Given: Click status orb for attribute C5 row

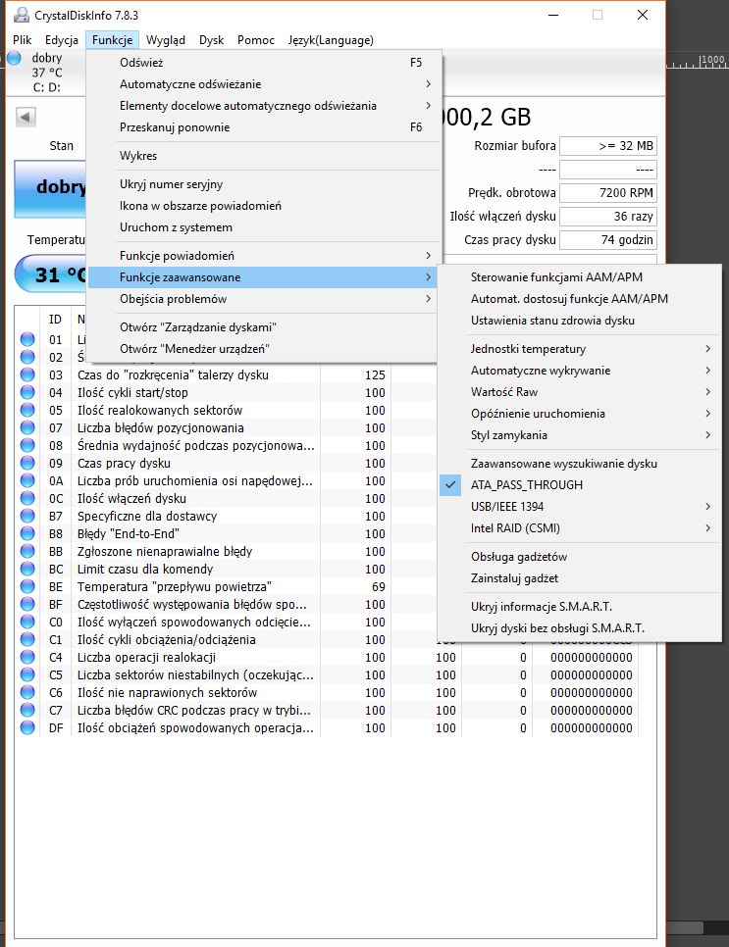Looking at the screenshot, I should [x=27, y=675].
